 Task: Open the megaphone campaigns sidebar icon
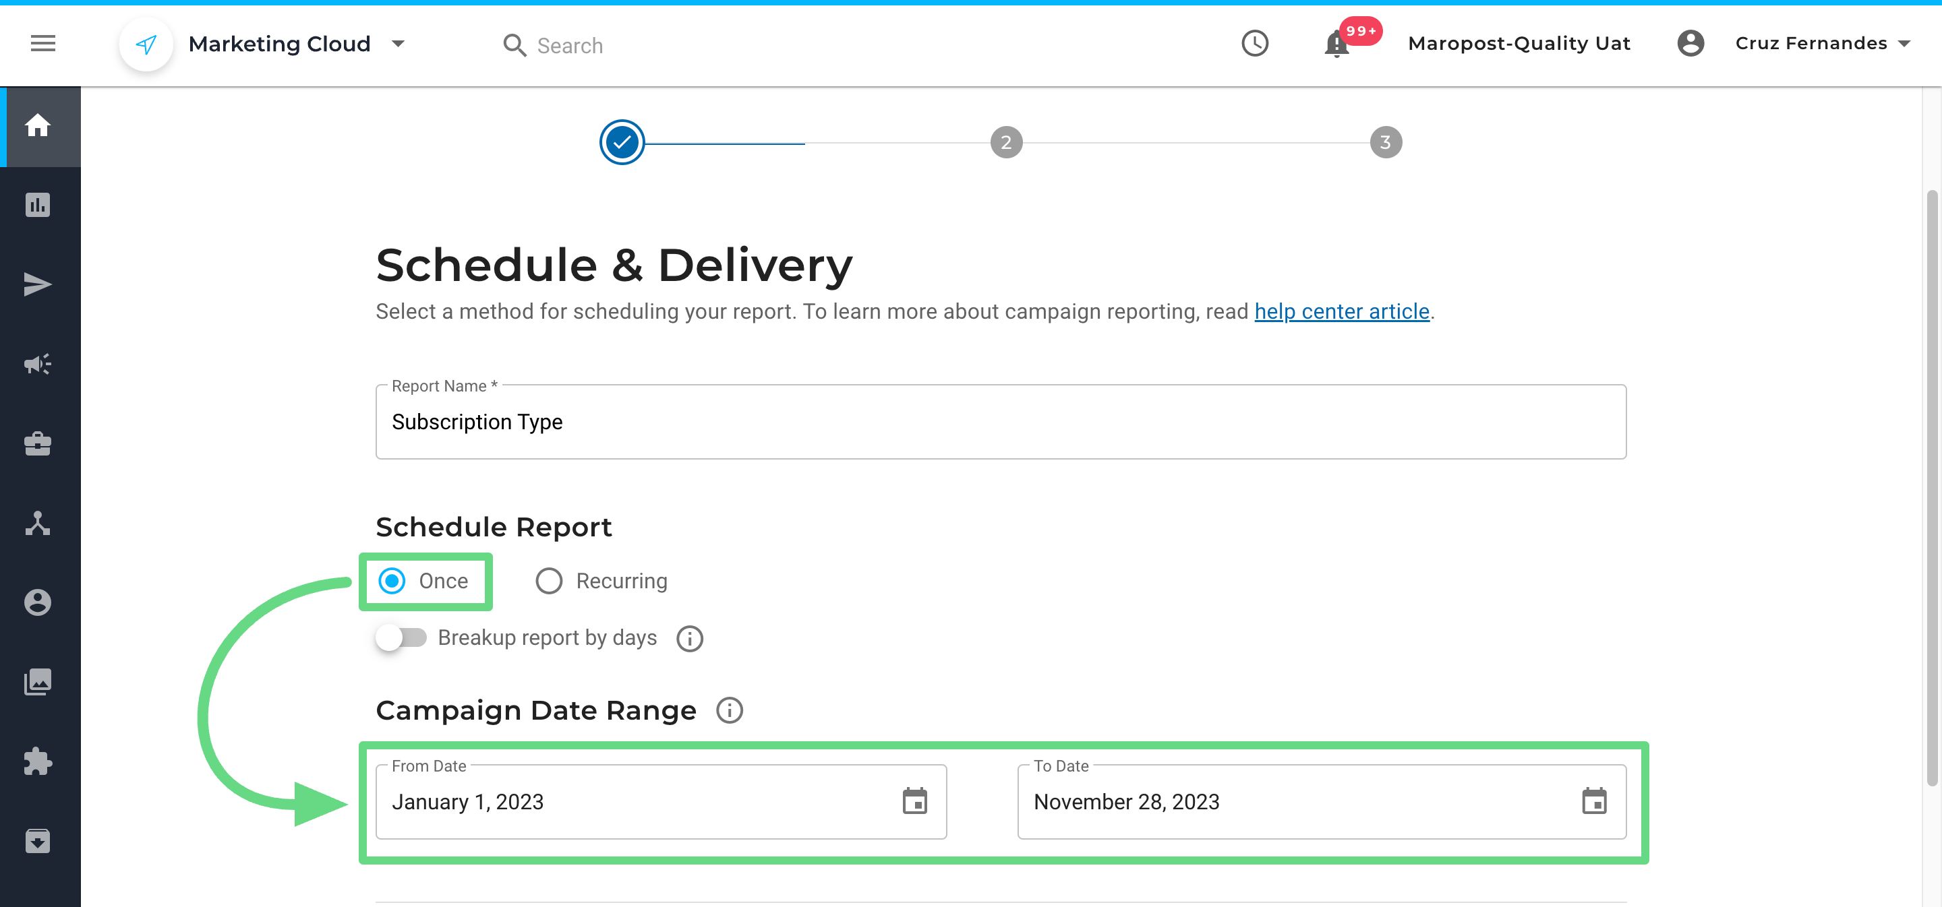(38, 365)
